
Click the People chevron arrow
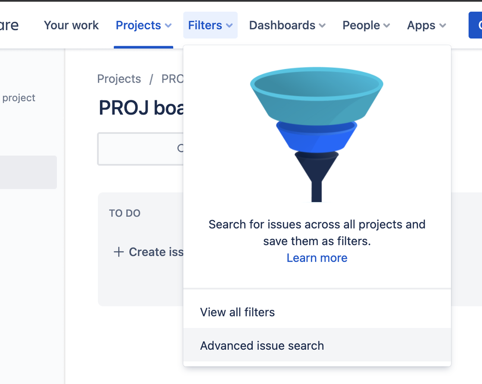coord(386,26)
